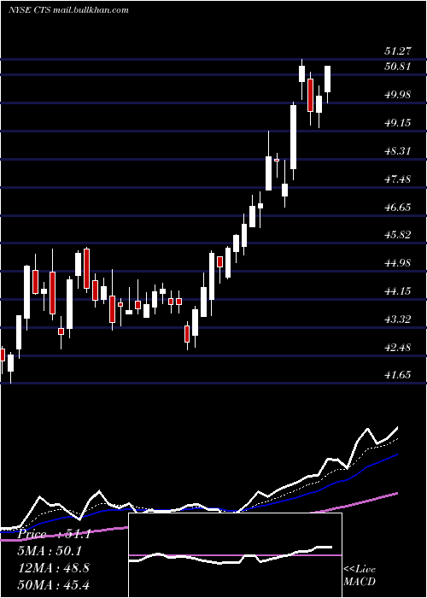Click the '50MA : 45.4' readout
Viewport: 427px width, 598px height.
(54, 584)
